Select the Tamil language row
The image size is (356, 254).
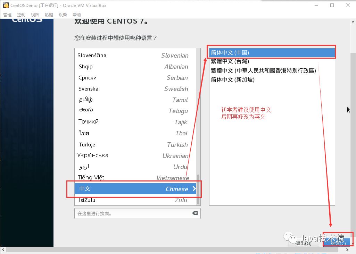135,100
